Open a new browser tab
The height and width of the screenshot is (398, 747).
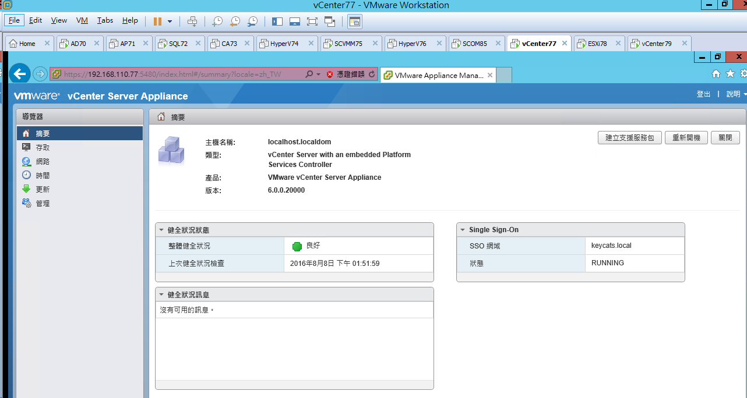[504, 74]
